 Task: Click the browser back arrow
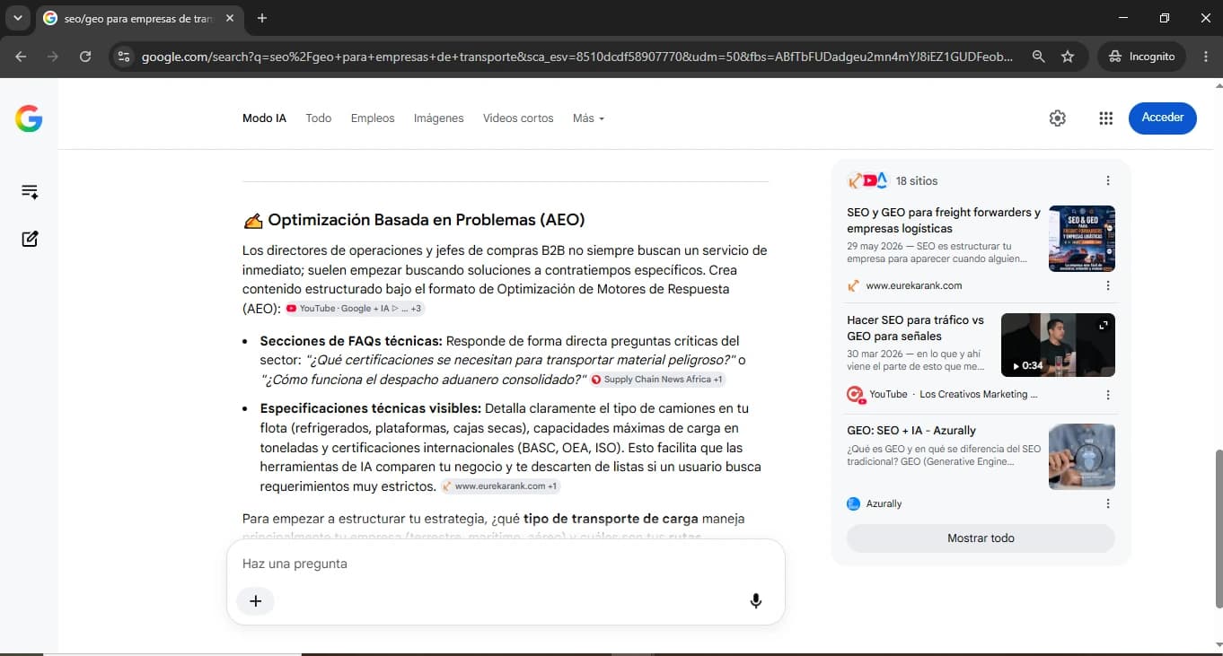[x=21, y=56]
